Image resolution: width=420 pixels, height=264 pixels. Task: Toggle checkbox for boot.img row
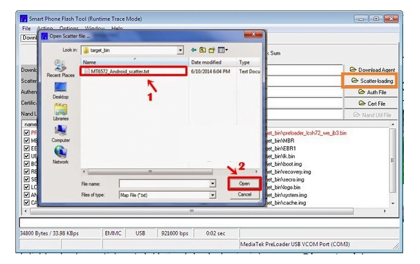pos(26,164)
